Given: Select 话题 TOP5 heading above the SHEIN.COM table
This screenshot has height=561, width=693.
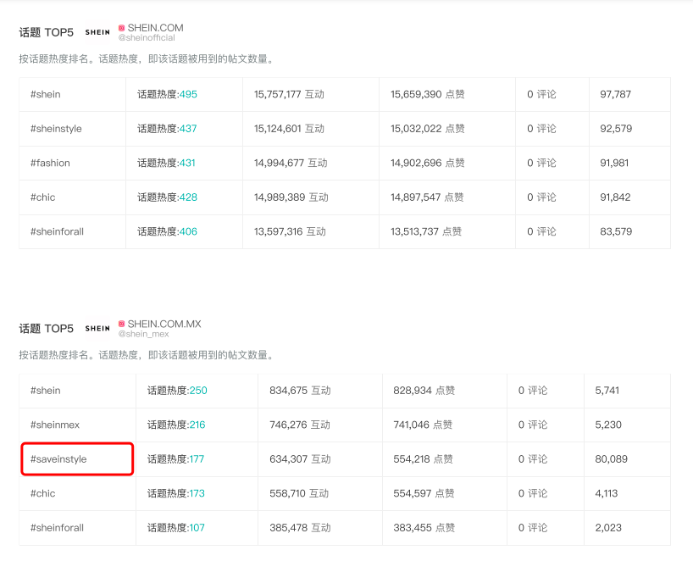Looking at the screenshot, I should 47,32.
